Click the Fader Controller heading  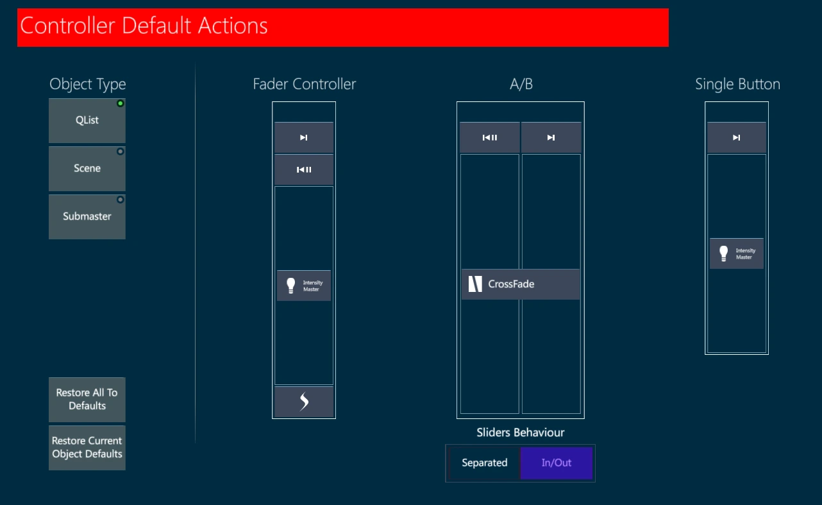(x=304, y=84)
